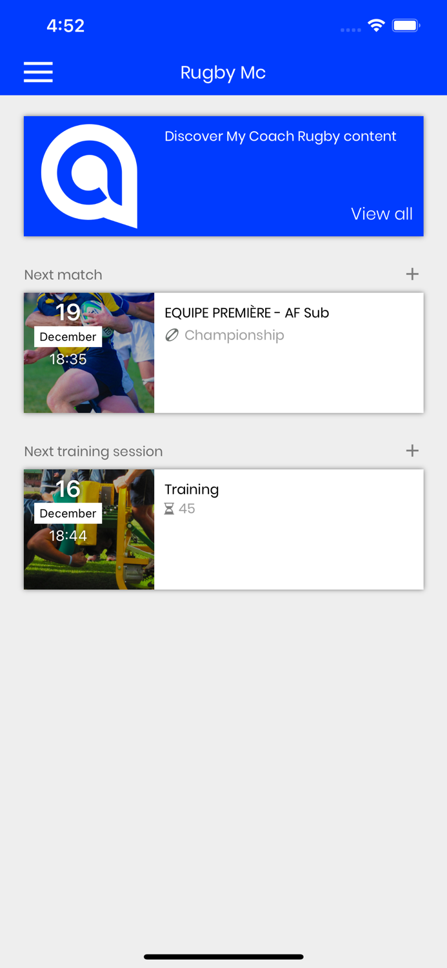
Task: Open Discover My Coach Rugby content banner
Action: pyautogui.click(x=224, y=176)
